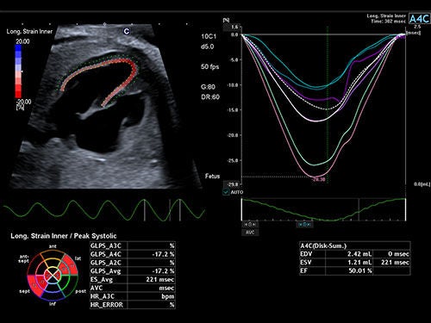Click the Long. Strain Inner / Peak Systolic heading

(64, 236)
